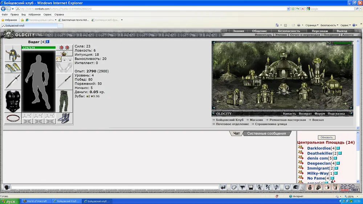Click the eraser clear-chat icon
Screen dimensions: 363x204
pyautogui.click(x=234, y=187)
